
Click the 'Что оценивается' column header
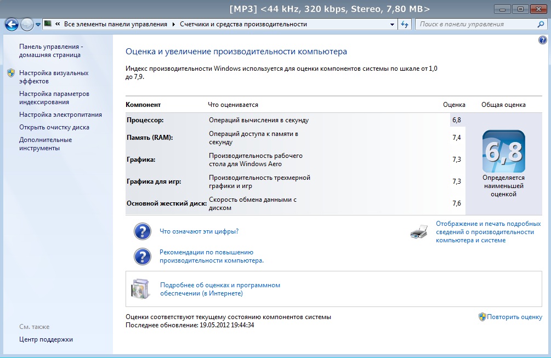point(233,105)
